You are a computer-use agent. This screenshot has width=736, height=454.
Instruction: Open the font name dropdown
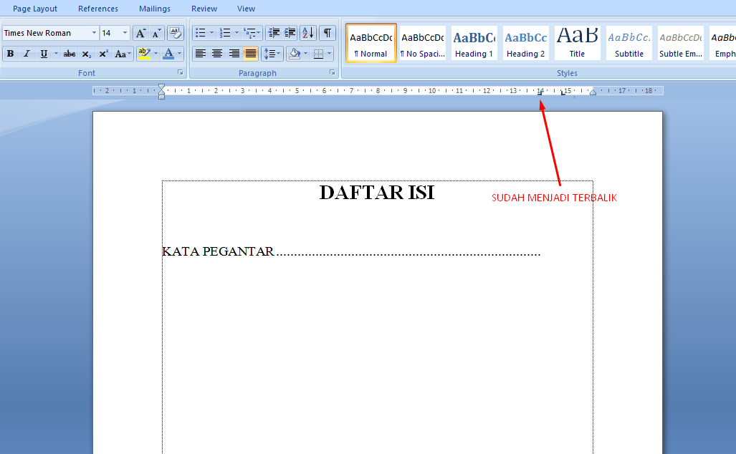94,33
